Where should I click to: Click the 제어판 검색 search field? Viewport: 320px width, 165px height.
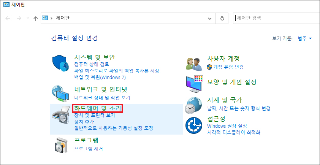point(276,18)
